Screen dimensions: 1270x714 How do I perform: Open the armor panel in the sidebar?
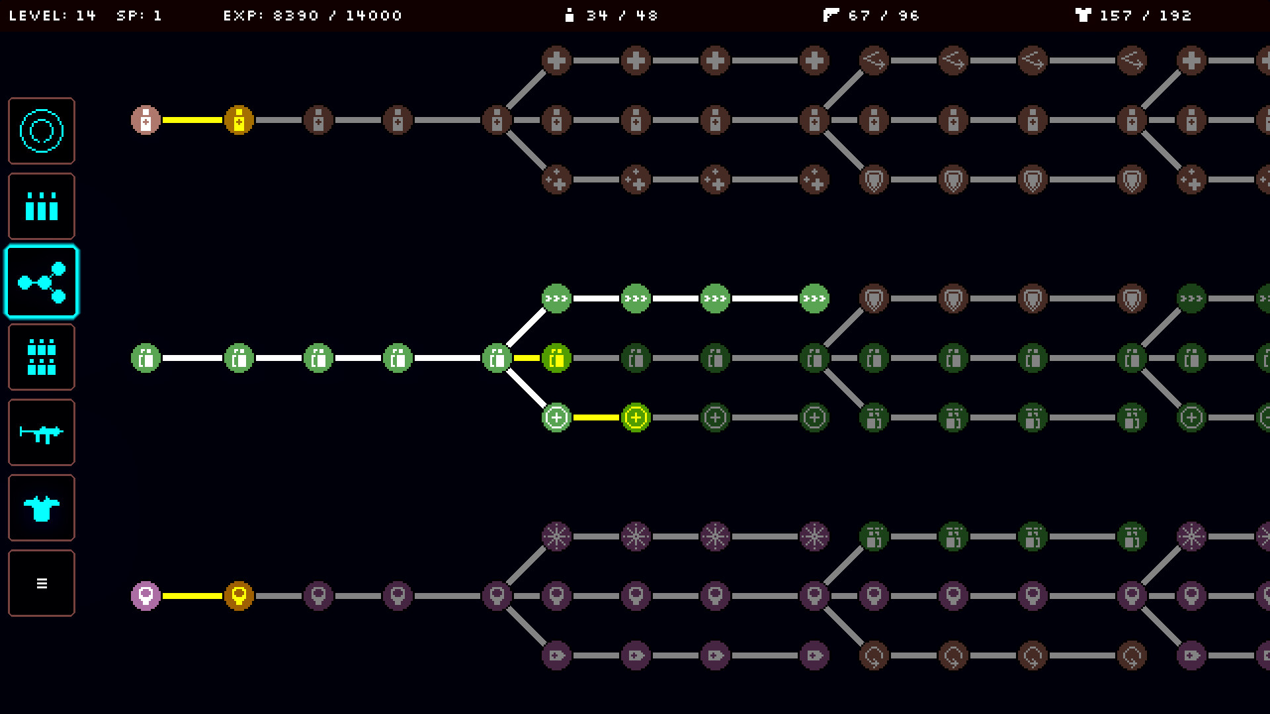(x=41, y=507)
